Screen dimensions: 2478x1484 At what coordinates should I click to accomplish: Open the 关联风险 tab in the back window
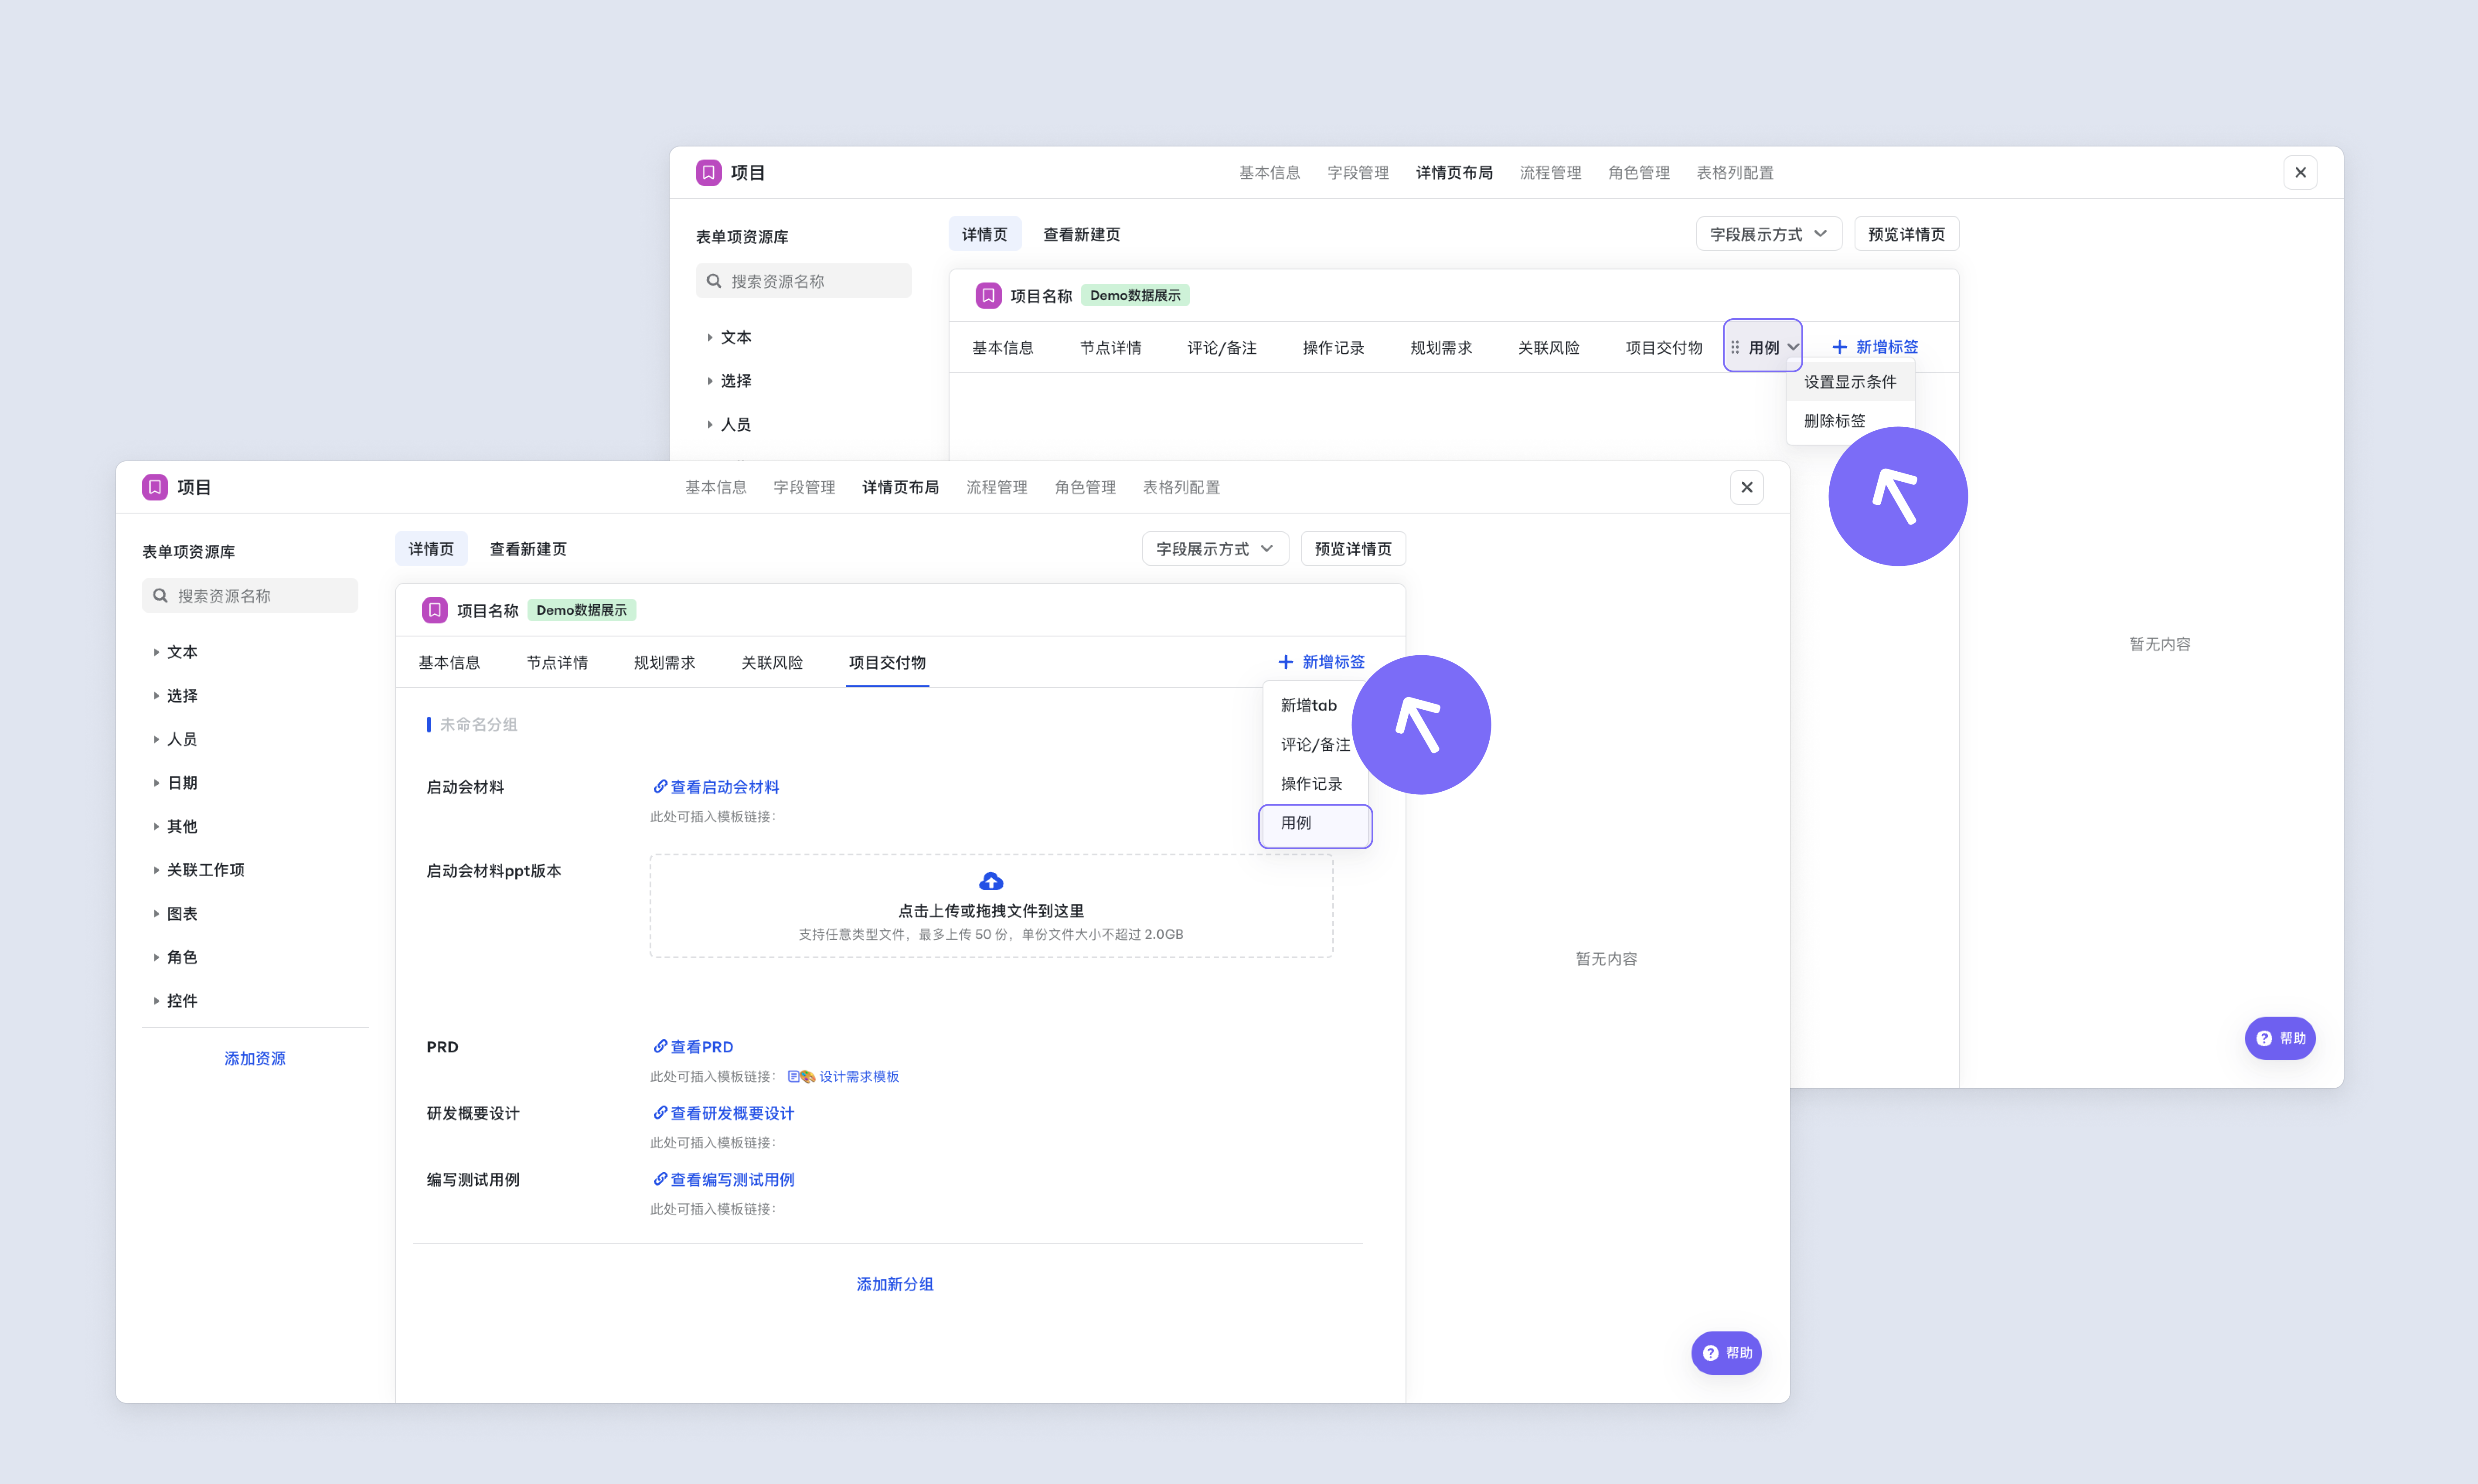click(1549, 347)
